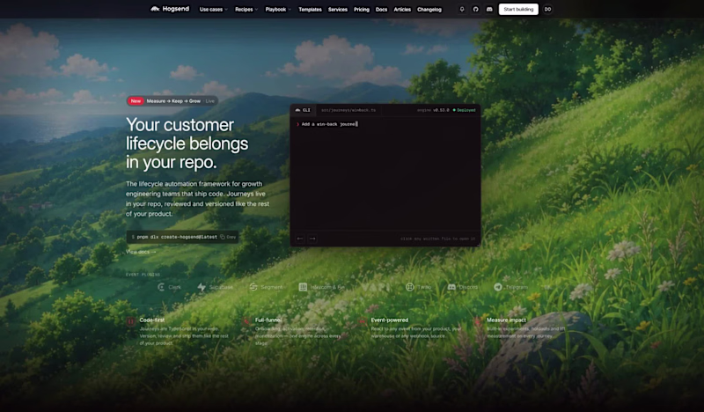Click the Code-first heading
The image size is (704, 412).
[152, 320]
